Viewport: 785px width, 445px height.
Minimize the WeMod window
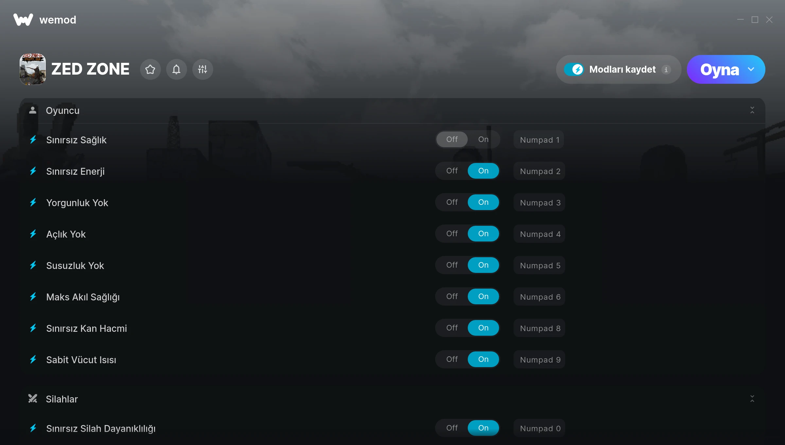pyautogui.click(x=741, y=20)
